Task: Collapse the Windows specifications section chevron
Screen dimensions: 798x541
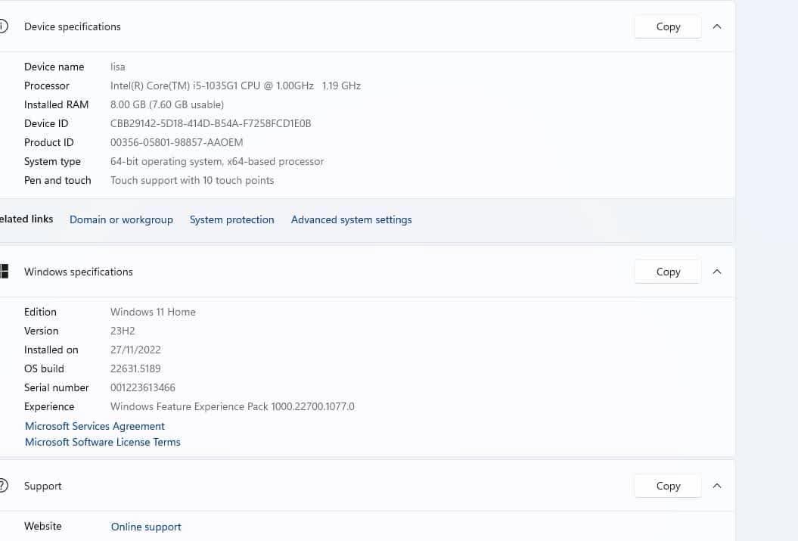Action: click(x=717, y=272)
